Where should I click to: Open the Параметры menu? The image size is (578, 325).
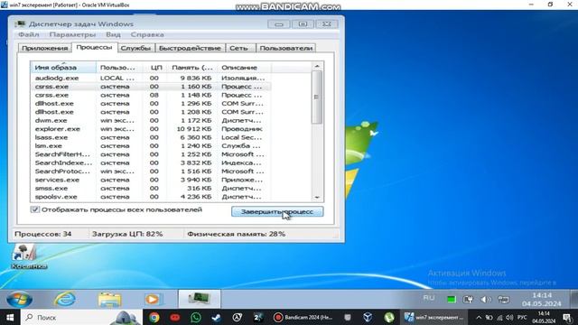[72, 34]
